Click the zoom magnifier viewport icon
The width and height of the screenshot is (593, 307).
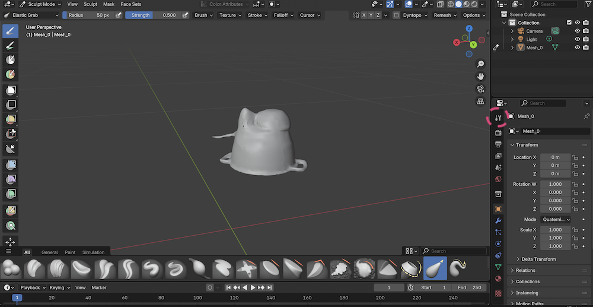point(481,64)
